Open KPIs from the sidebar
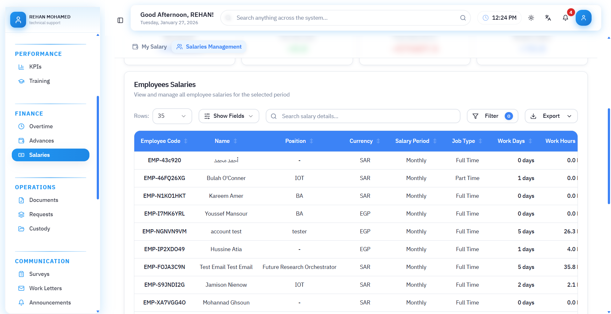611x314 pixels. [x=35, y=67]
